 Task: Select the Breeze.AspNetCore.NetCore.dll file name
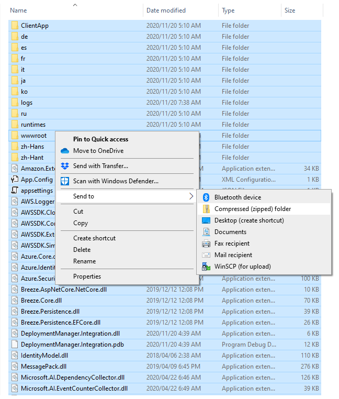tap(64, 290)
